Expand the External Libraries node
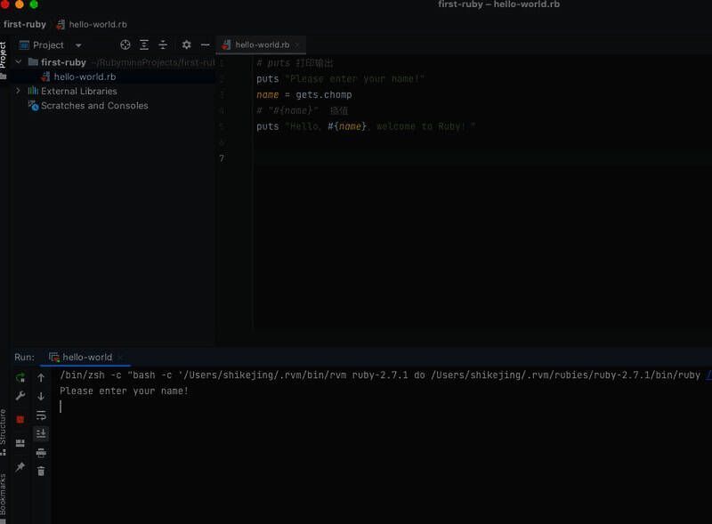This screenshot has width=712, height=524. click(x=18, y=91)
